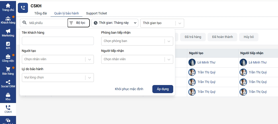
Task: Go to Khách hàng customers icon
Action: coord(8,18)
